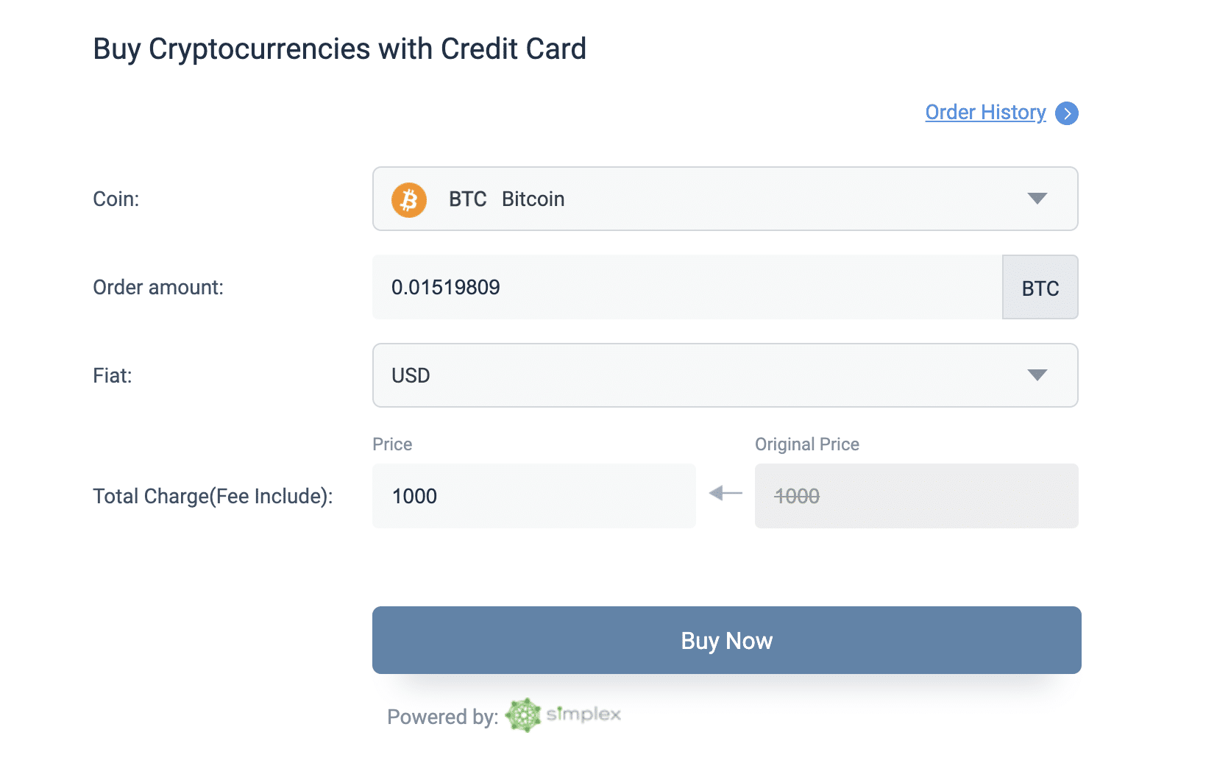Open the BTC Bitcoin coin selector
Image resolution: width=1217 pixels, height=777 pixels.
click(x=725, y=199)
